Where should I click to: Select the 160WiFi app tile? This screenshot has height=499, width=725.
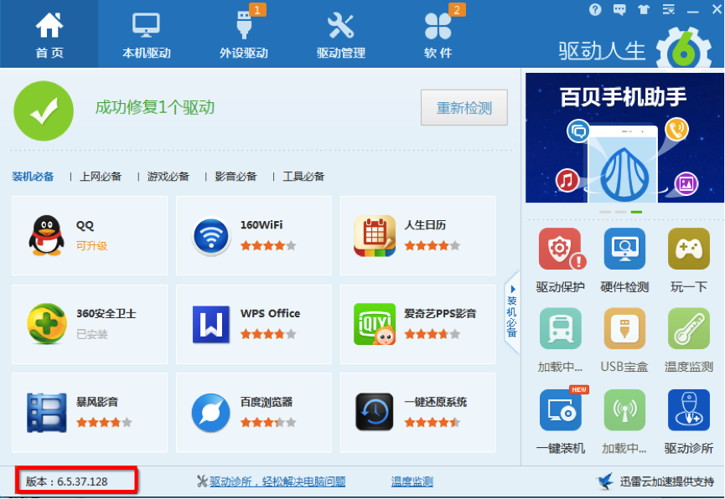(x=253, y=235)
